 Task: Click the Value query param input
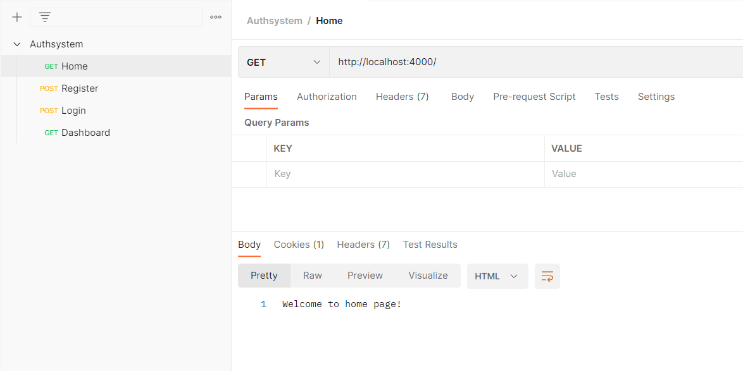[x=644, y=174]
